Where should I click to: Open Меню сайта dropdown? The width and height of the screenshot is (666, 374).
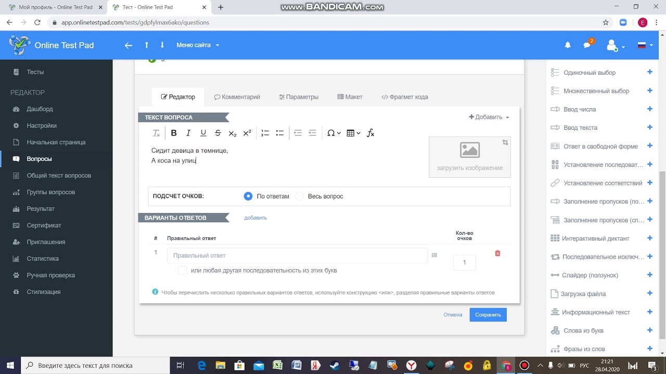click(198, 45)
